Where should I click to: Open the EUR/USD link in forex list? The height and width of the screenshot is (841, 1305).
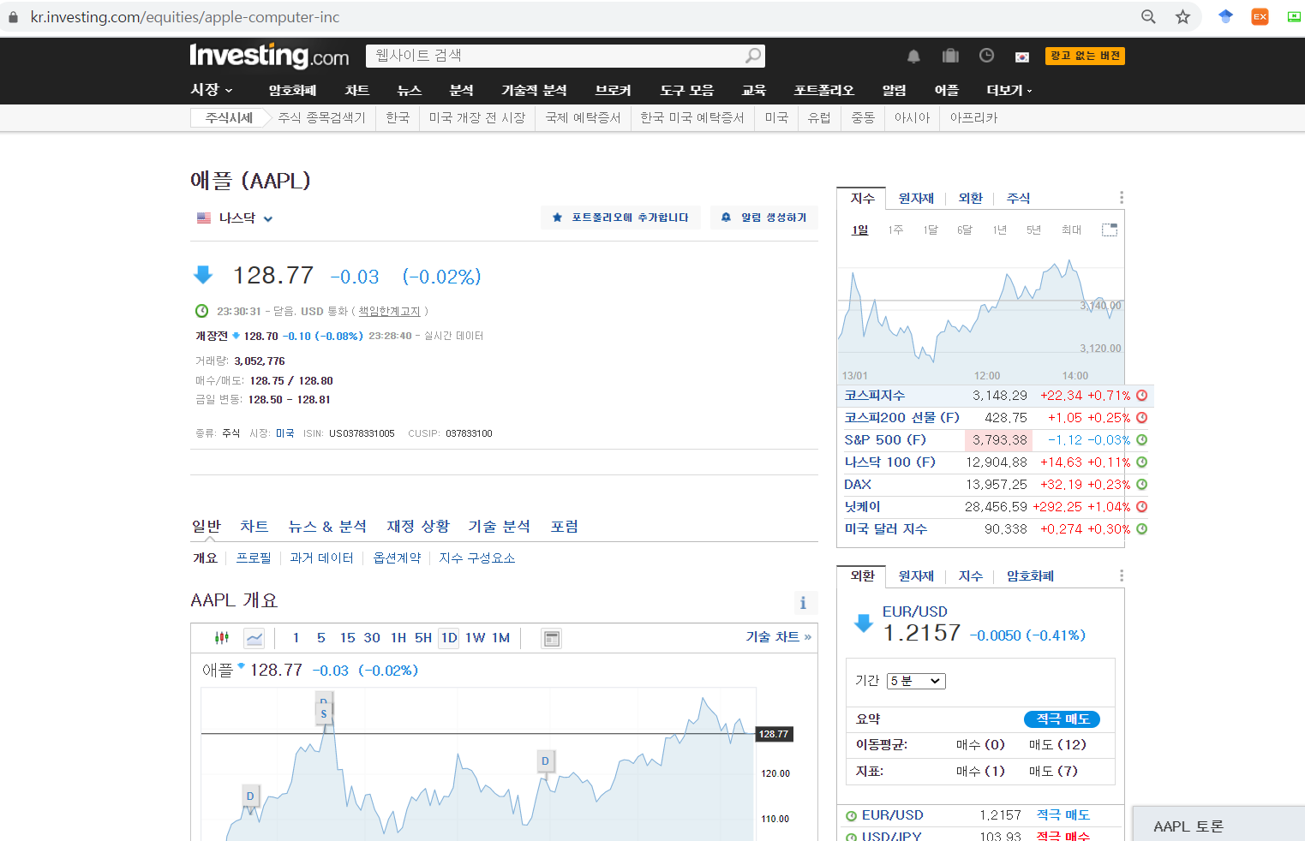tap(892, 815)
